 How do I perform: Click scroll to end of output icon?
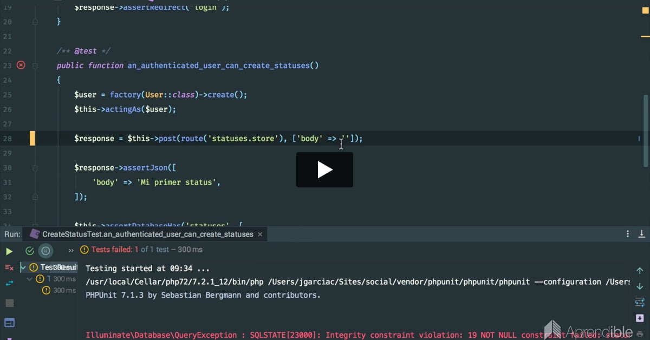(640, 318)
